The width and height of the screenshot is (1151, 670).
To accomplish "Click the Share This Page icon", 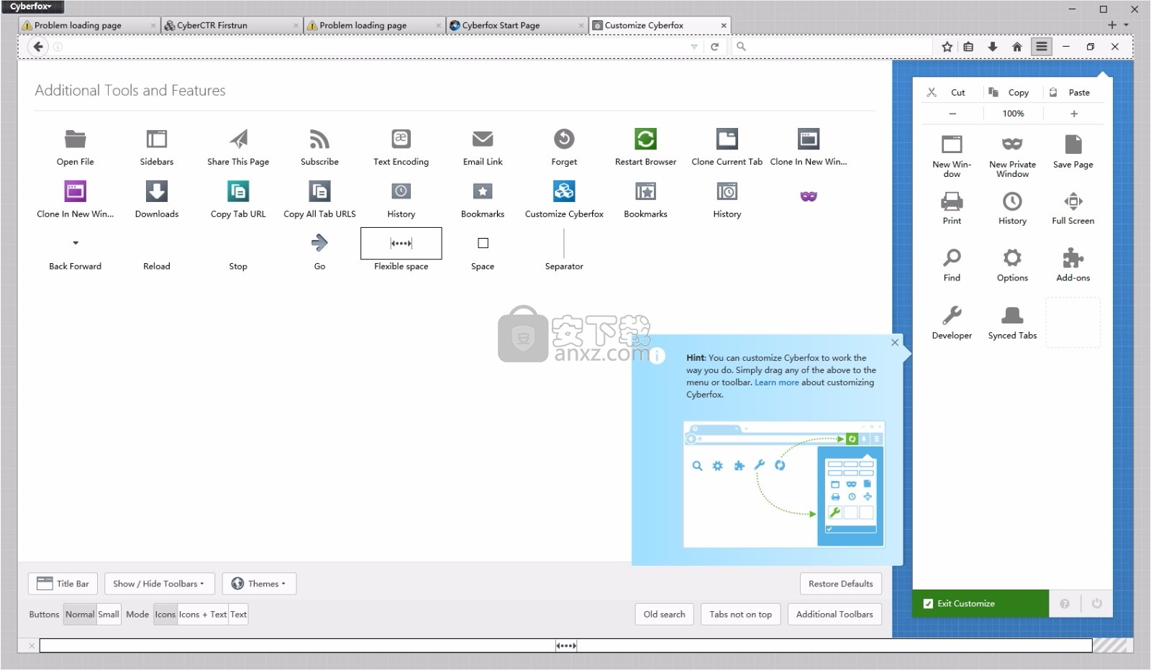I will point(238,139).
